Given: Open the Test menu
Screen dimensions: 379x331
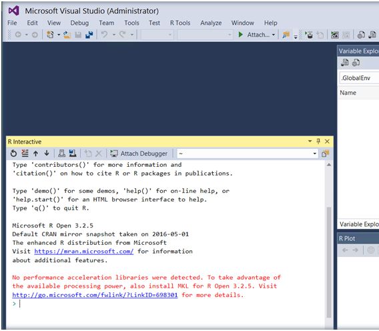Looking at the screenshot, I should pos(154,23).
